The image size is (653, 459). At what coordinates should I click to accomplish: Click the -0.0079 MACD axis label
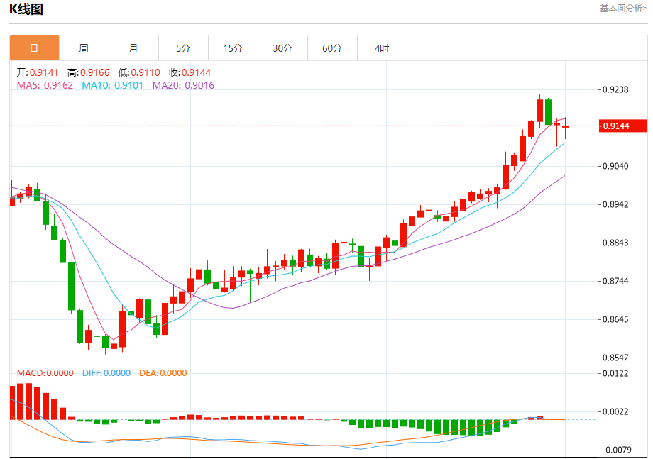[616, 450]
